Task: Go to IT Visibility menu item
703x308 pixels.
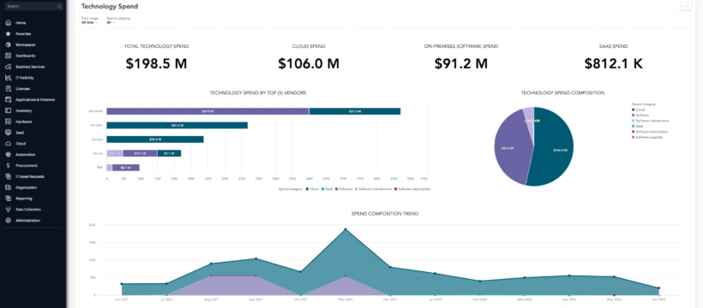Action: 25,78
